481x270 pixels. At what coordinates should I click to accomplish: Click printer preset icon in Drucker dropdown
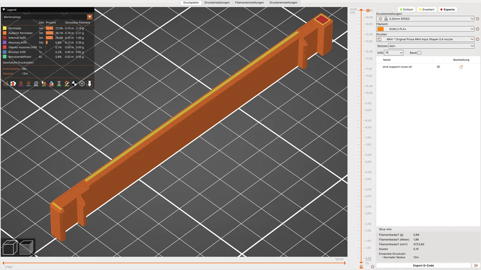coord(380,39)
